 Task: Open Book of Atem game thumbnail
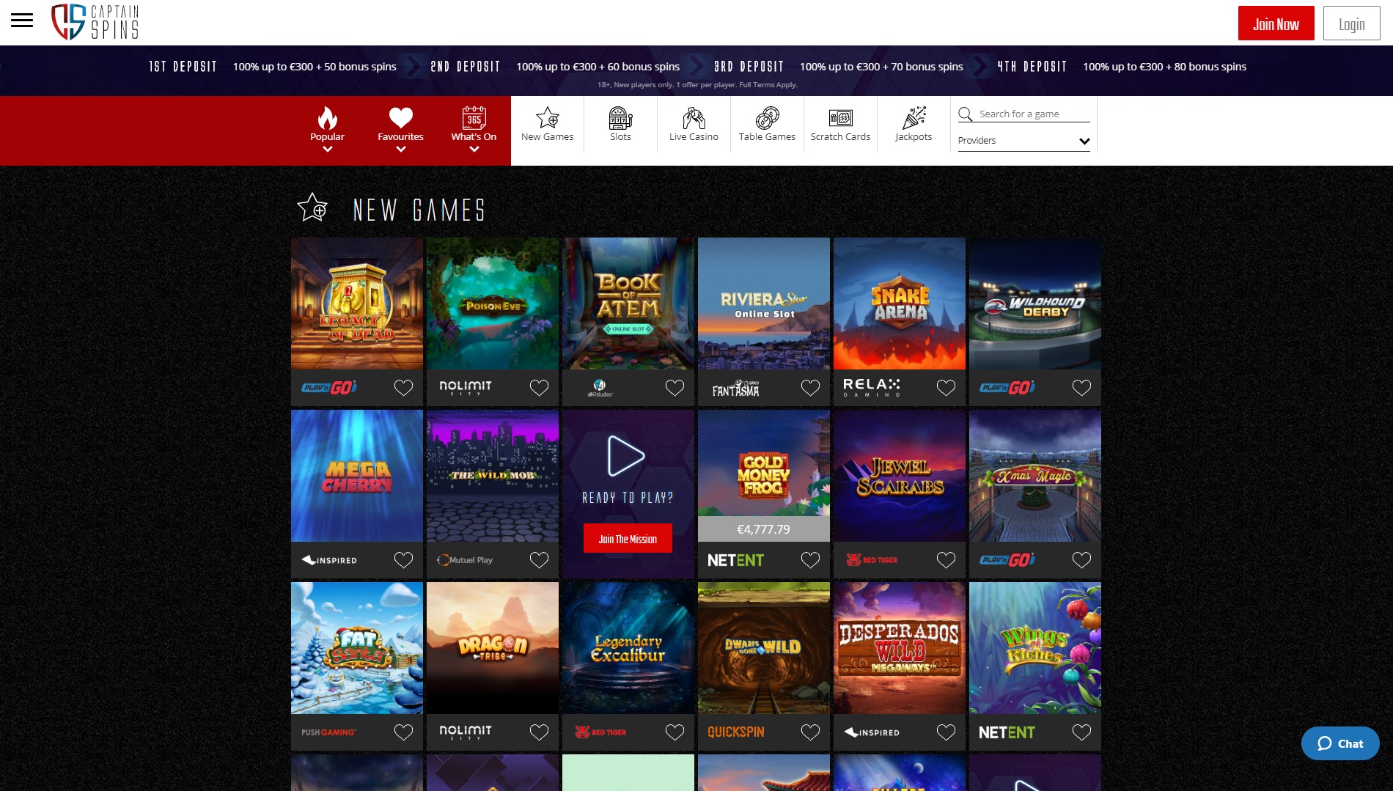(x=628, y=303)
